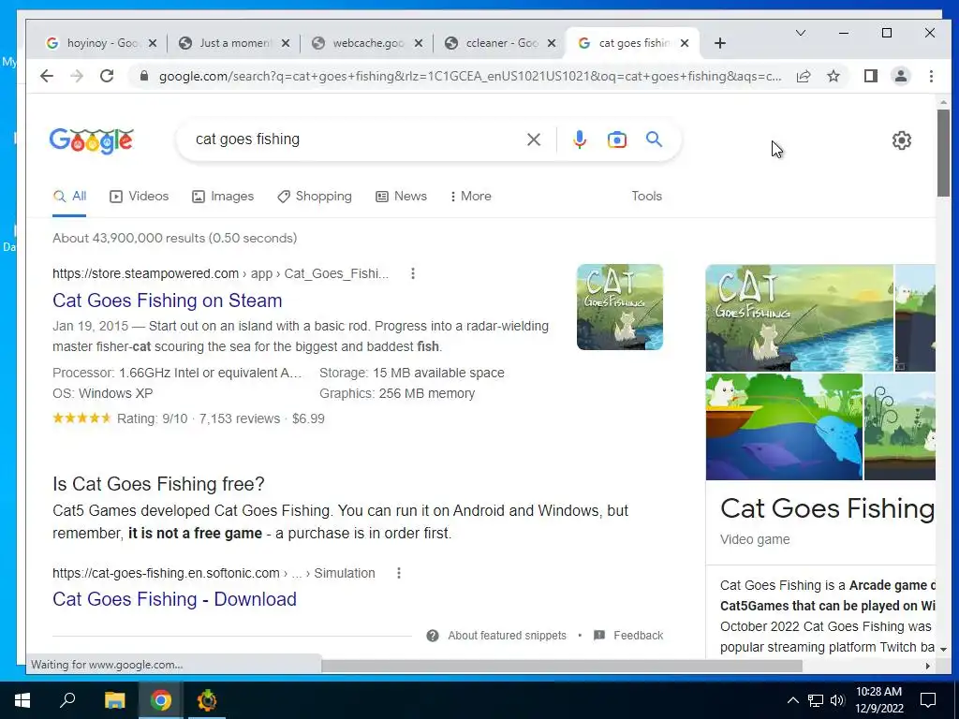Image resolution: width=959 pixels, height=719 pixels.
Task: Switch to the News results tab
Action: (x=401, y=197)
